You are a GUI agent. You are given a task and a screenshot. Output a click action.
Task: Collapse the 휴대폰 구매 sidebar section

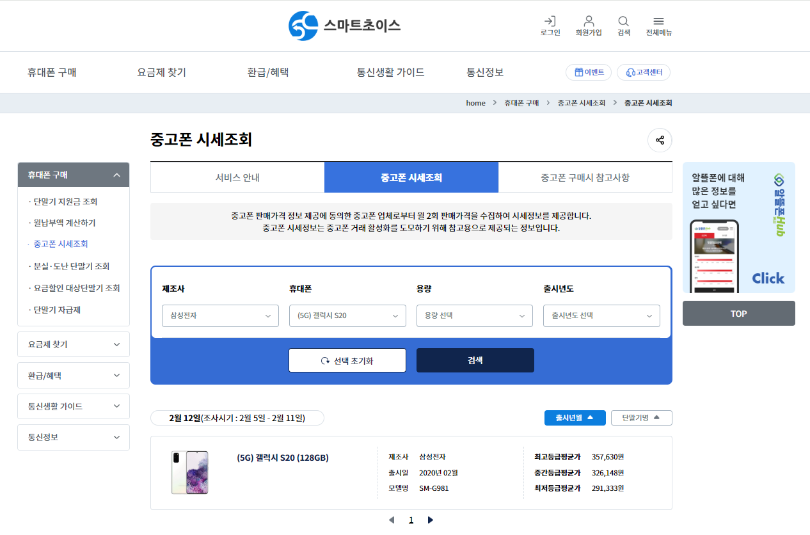[x=74, y=175]
